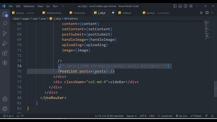The width and height of the screenshot is (217, 122).
Task: Open the Edit menu
Action: point(18,6)
